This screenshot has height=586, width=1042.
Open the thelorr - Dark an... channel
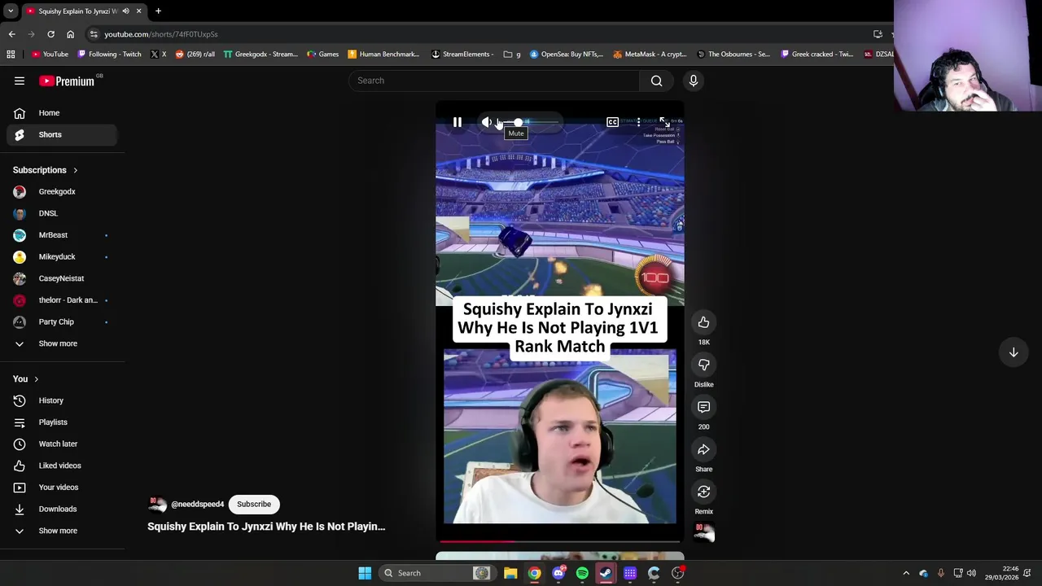point(62,300)
